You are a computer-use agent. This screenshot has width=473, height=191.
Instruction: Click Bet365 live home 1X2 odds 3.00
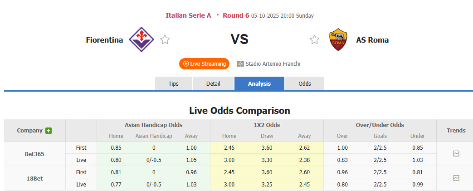pos(229,160)
